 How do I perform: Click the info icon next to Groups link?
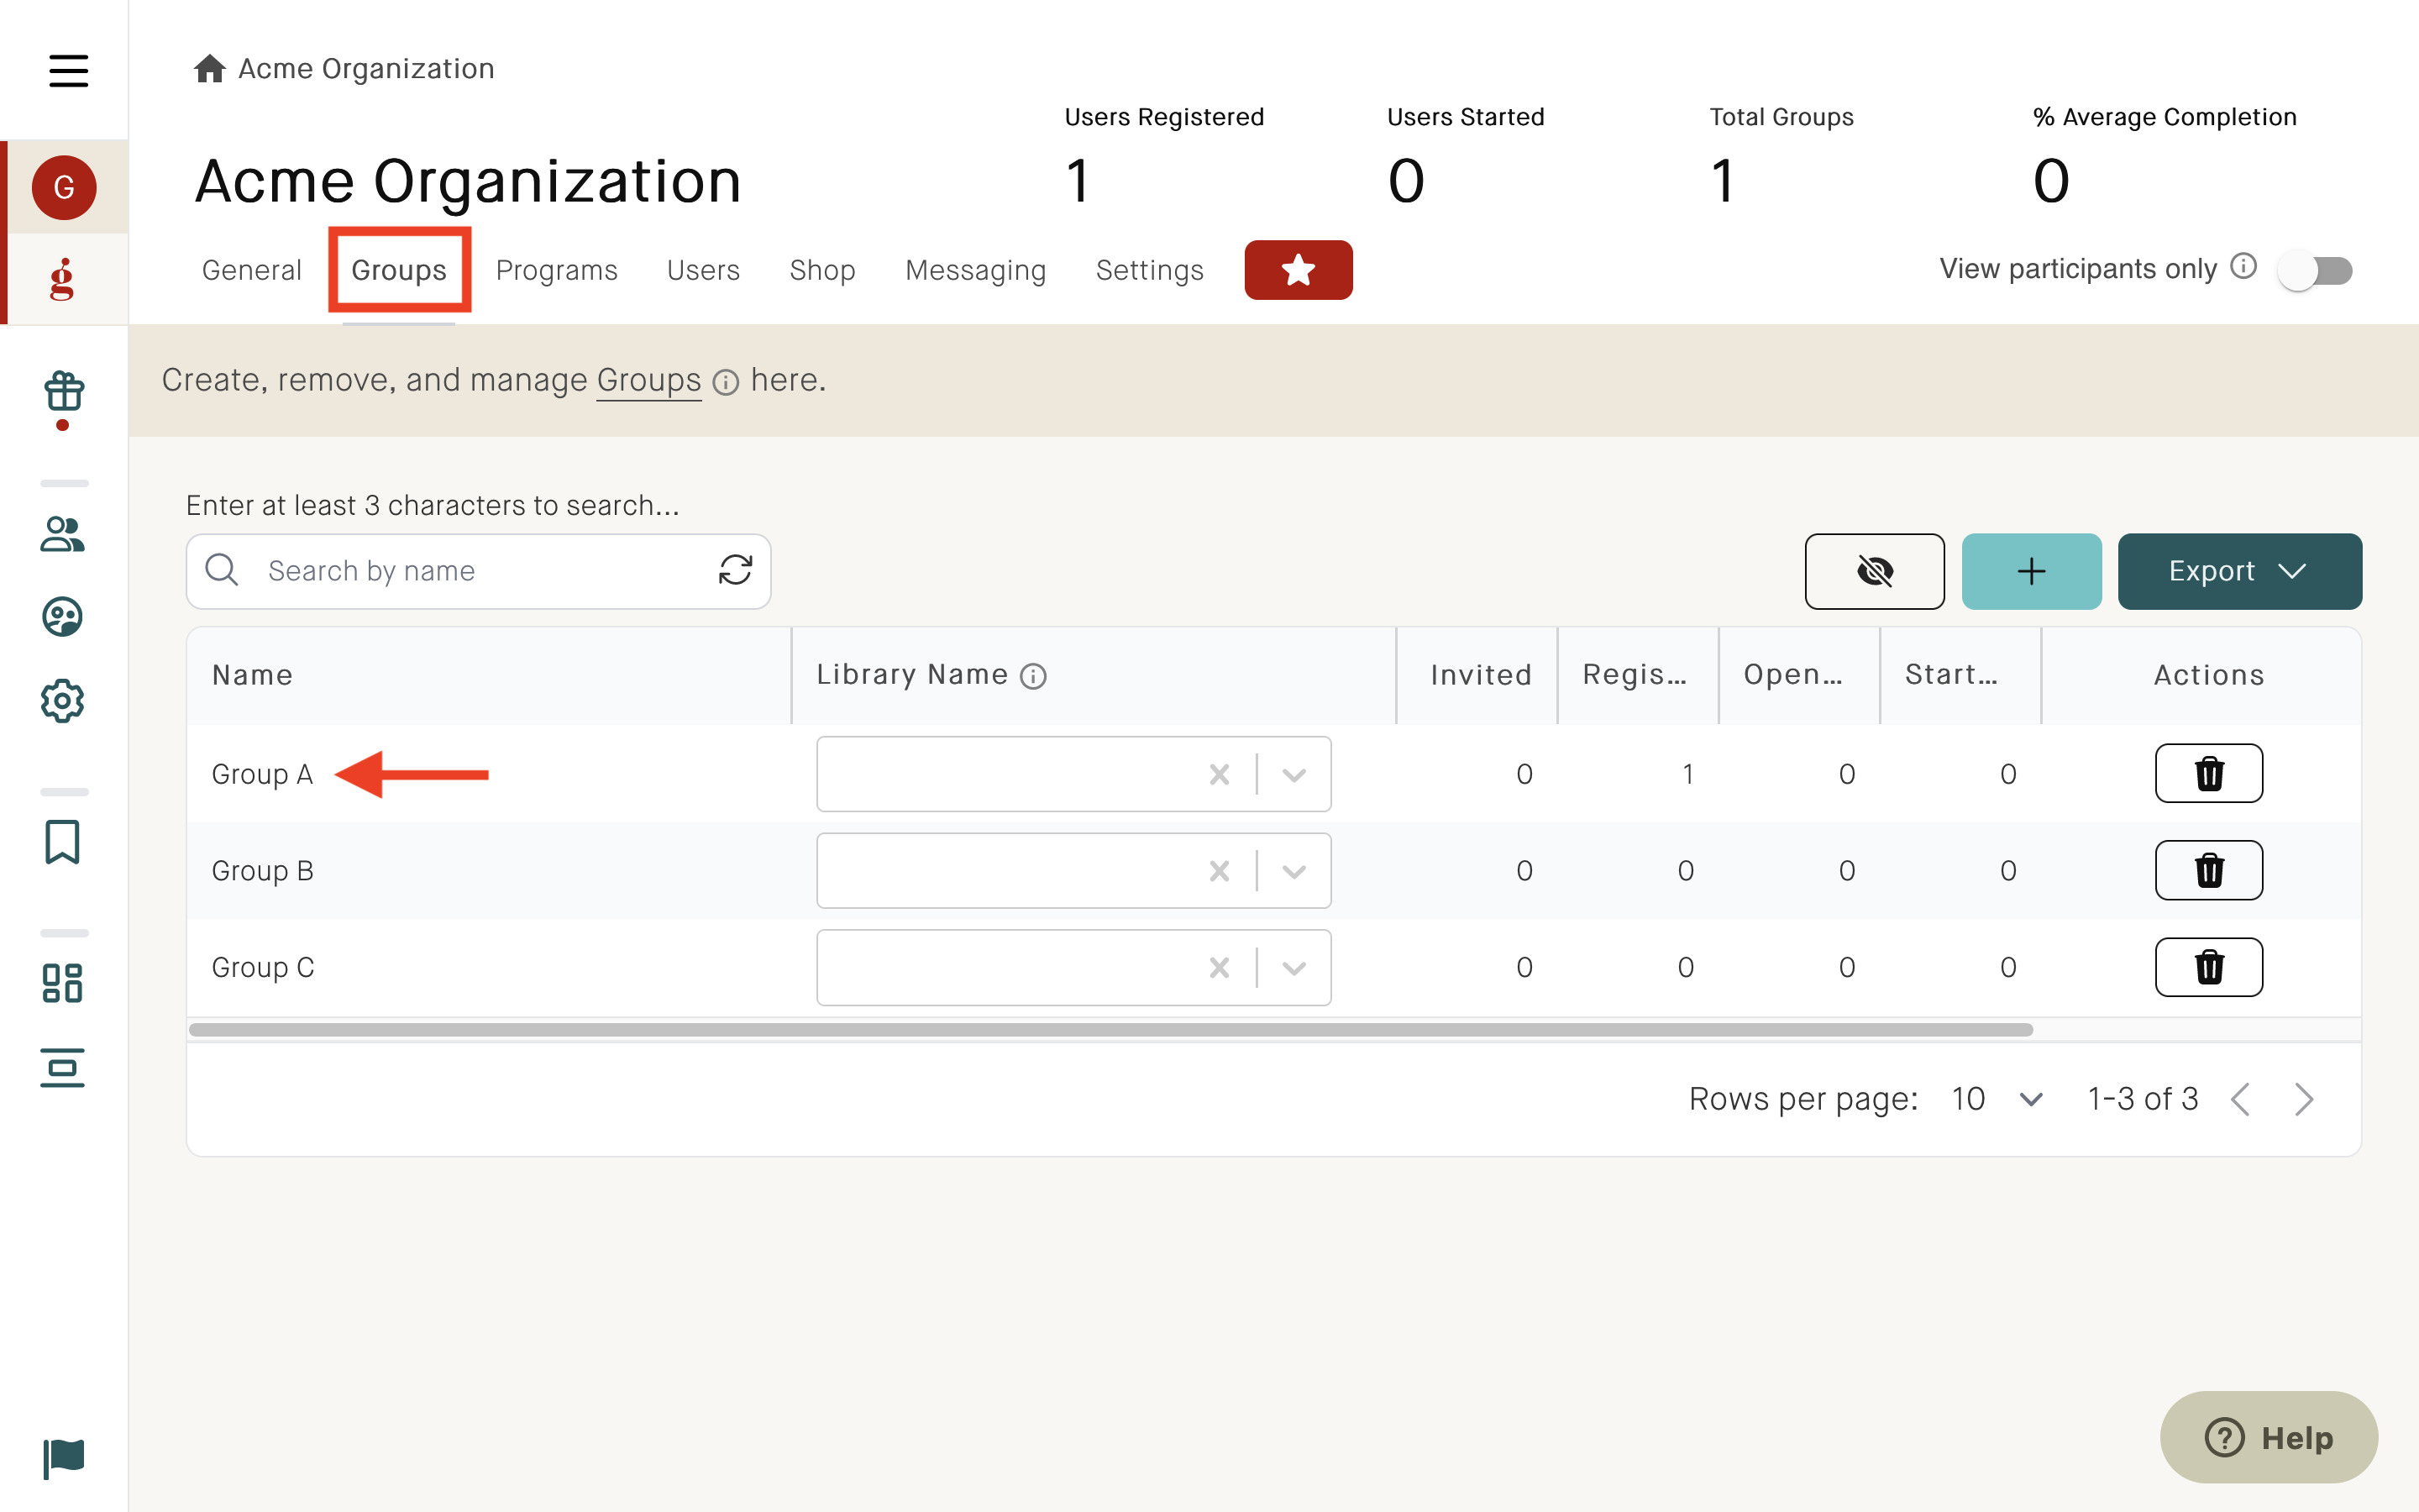726,382
